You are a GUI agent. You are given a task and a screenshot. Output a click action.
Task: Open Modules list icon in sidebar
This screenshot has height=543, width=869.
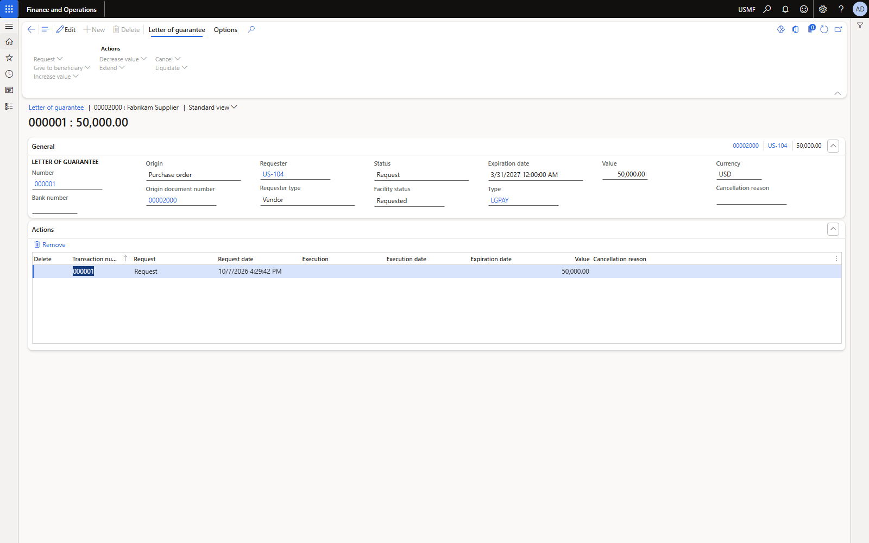pos(9,106)
